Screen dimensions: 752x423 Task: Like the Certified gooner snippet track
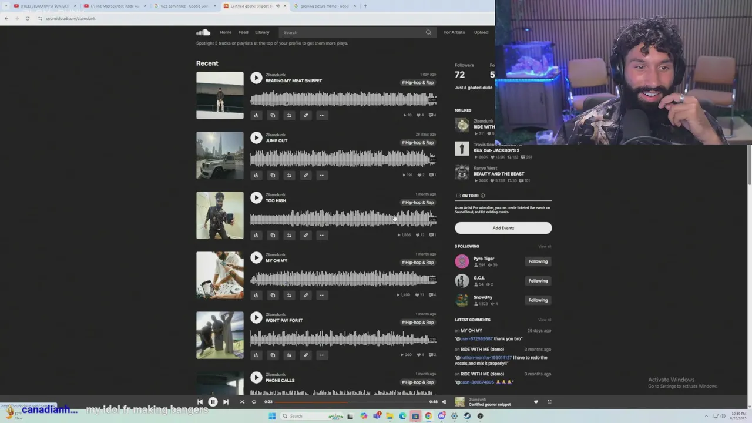(x=536, y=402)
